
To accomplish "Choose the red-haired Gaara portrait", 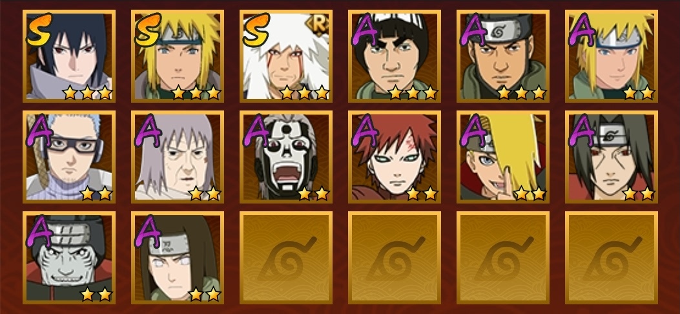I will [394, 156].
